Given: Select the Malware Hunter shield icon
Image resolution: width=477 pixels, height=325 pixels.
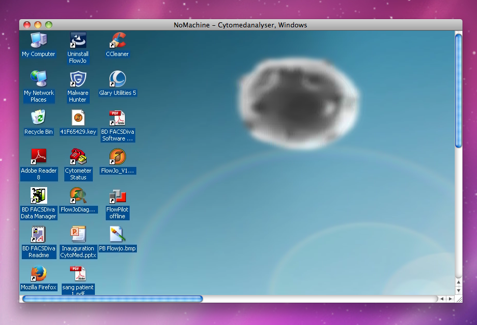Looking at the screenshot, I should [x=78, y=79].
